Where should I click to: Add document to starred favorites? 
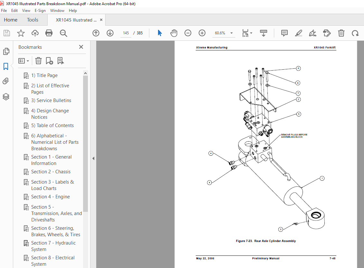pyautogui.click(x=21, y=33)
